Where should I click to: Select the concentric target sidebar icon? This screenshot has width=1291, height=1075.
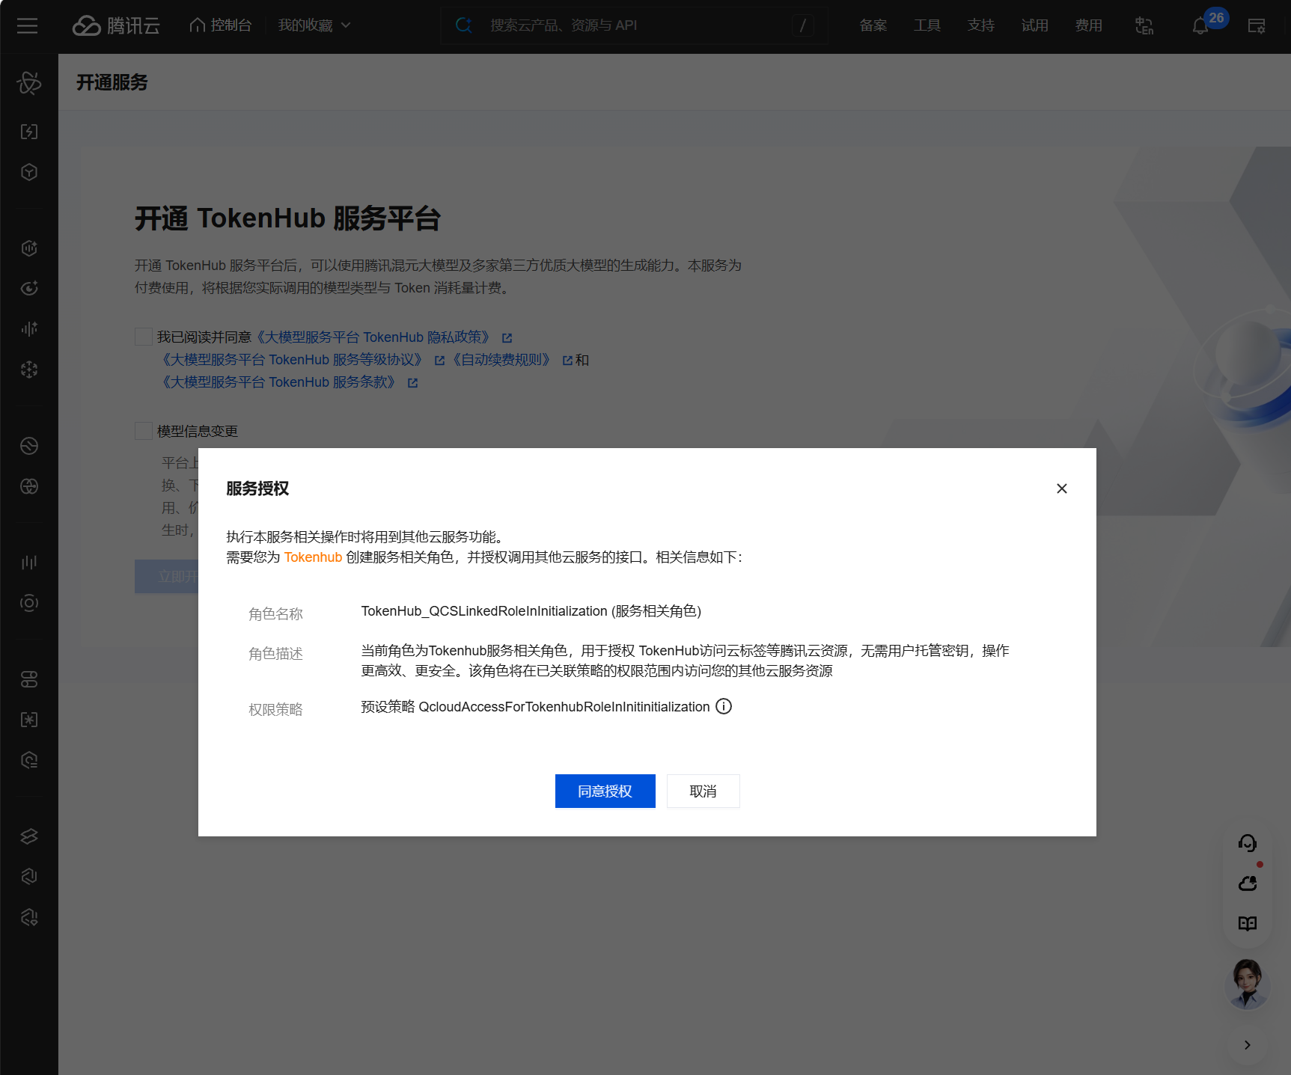click(x=29, y=603)
